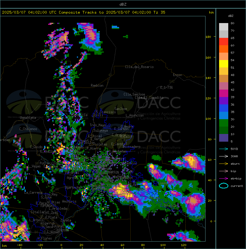Click the 'TUNUYAN' town label
The height and width of the screenshot is (249, 246).
coord(63,230)
